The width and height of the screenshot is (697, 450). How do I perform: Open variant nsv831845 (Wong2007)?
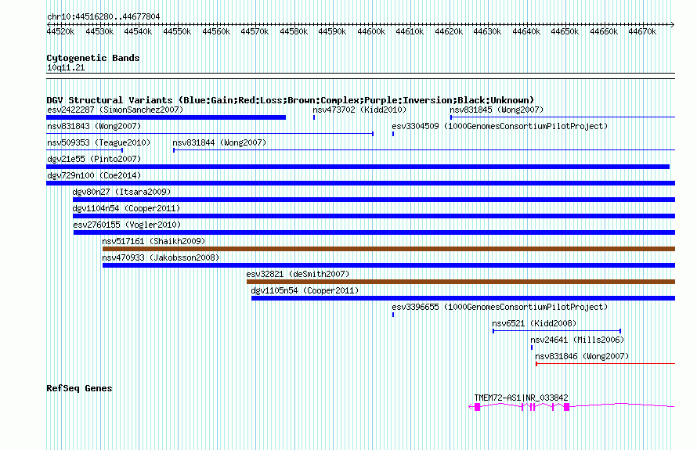497,110
